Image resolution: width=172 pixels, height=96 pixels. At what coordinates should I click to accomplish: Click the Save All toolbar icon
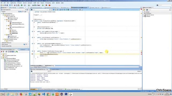(x=7, y=5)
